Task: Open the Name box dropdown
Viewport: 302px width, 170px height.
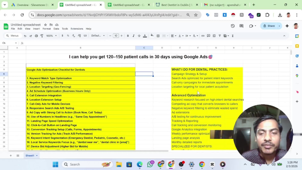Action: point(16,43)
